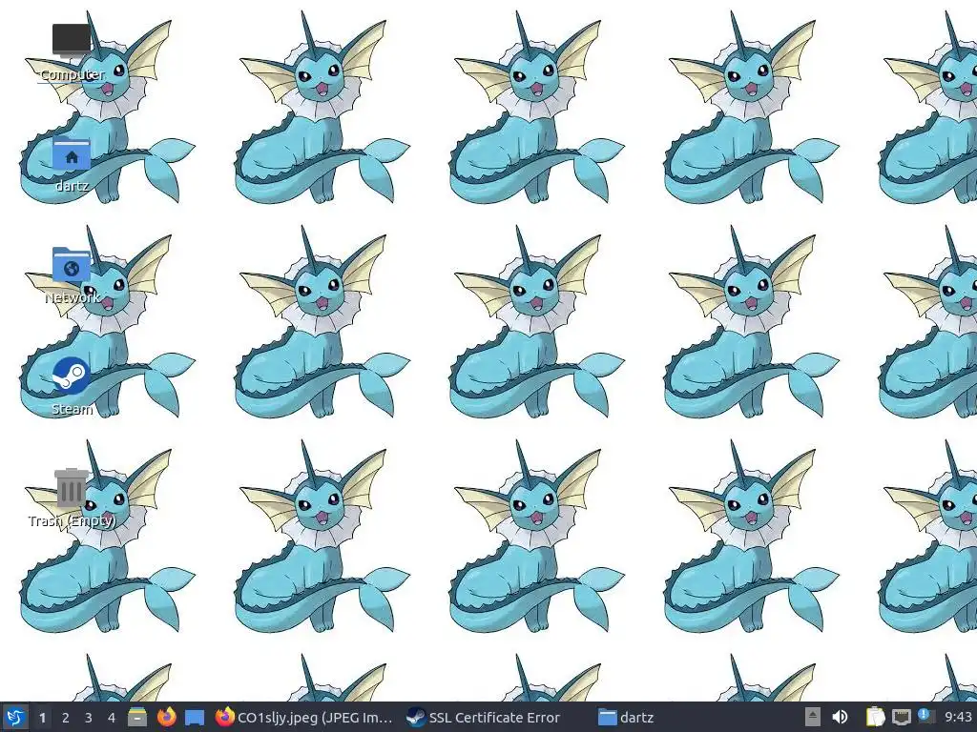
Task: Switch to workspace 2
Action: (66, 718)
